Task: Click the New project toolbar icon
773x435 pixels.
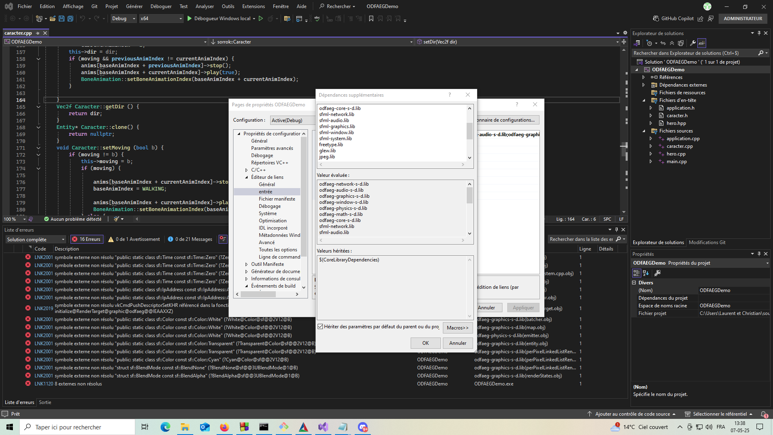Action: [x=39, y=19]
